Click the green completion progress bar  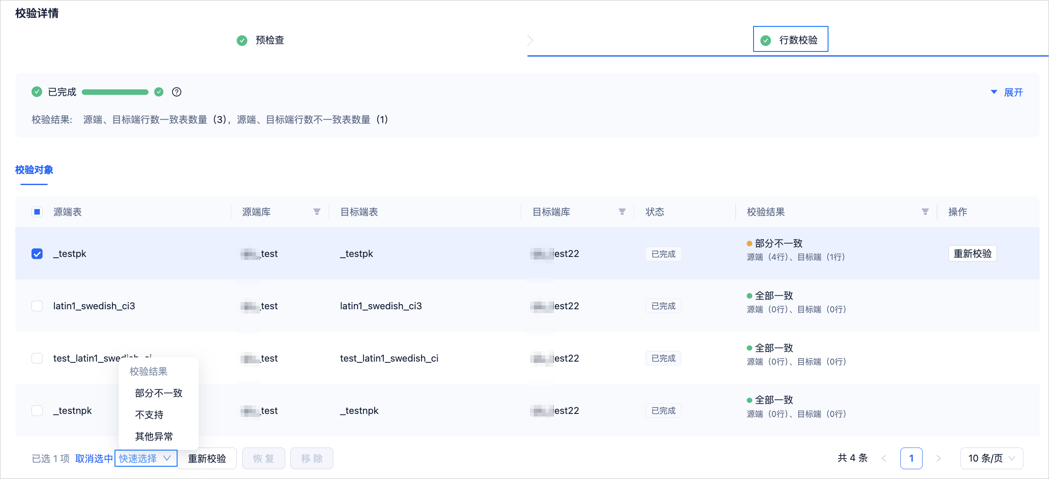115,92
